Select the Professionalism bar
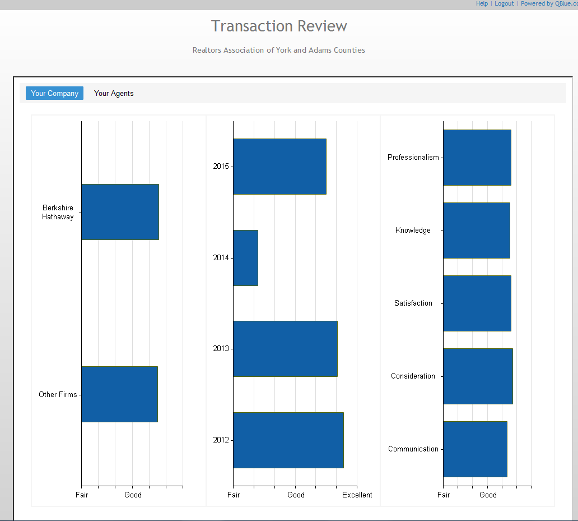 coord(477,158)
